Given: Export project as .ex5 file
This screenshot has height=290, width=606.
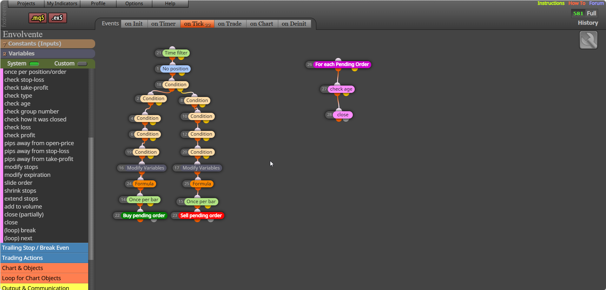Looking at the screenshot, I should (x=57, y=18).
